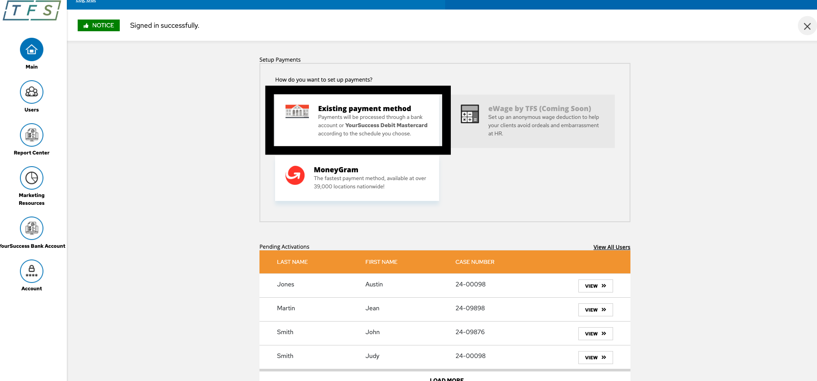Open YourSuccess Bank Account icon
Image resolution: width=817 pixels, height=381 pixels.
pyautogui.click(x=32, y=228)
